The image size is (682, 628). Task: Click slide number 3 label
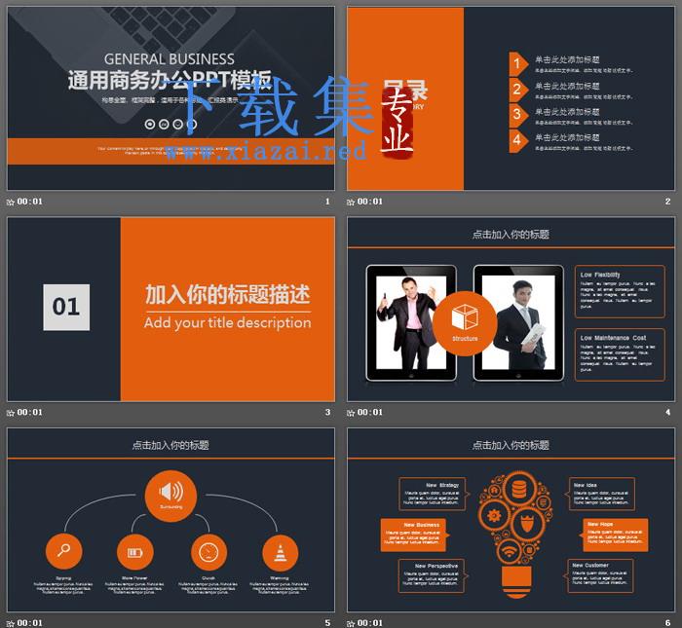[327, 413]
